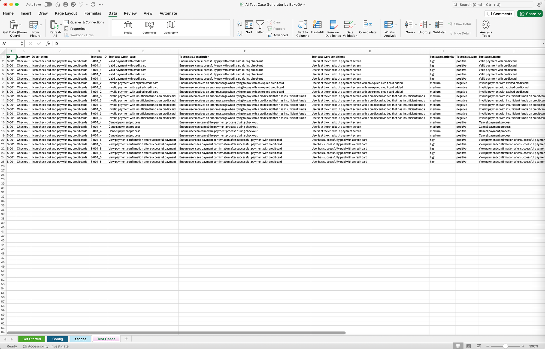
Task: Switch to Page Layout view in status bar
Action: coord(468,346)
